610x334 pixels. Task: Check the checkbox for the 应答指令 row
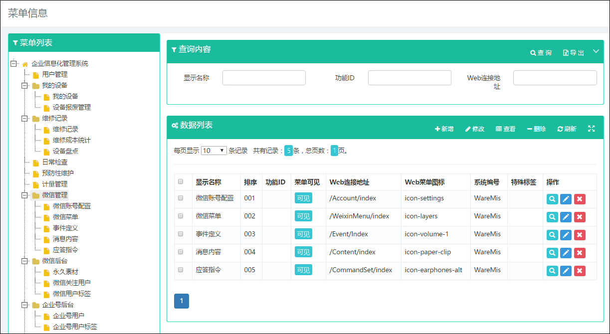[181, 270]
